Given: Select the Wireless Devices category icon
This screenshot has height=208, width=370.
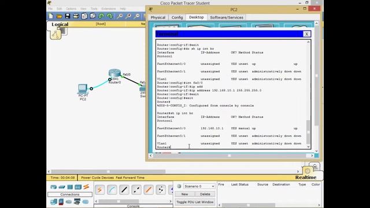Looking at the screenshot, I should (x=78, y=187).
